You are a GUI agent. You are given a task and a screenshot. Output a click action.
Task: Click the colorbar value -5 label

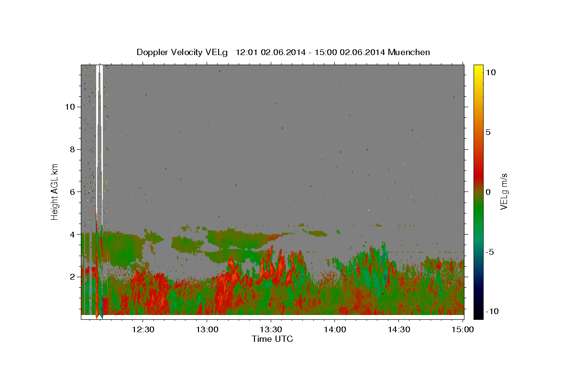[491, 252]
